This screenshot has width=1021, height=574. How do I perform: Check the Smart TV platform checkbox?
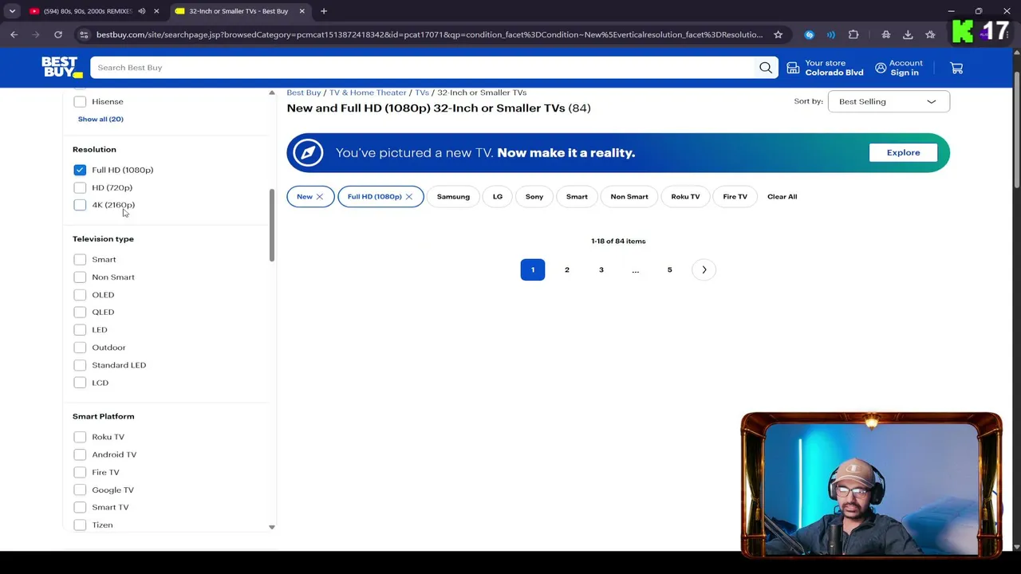(x=80, y=507)
